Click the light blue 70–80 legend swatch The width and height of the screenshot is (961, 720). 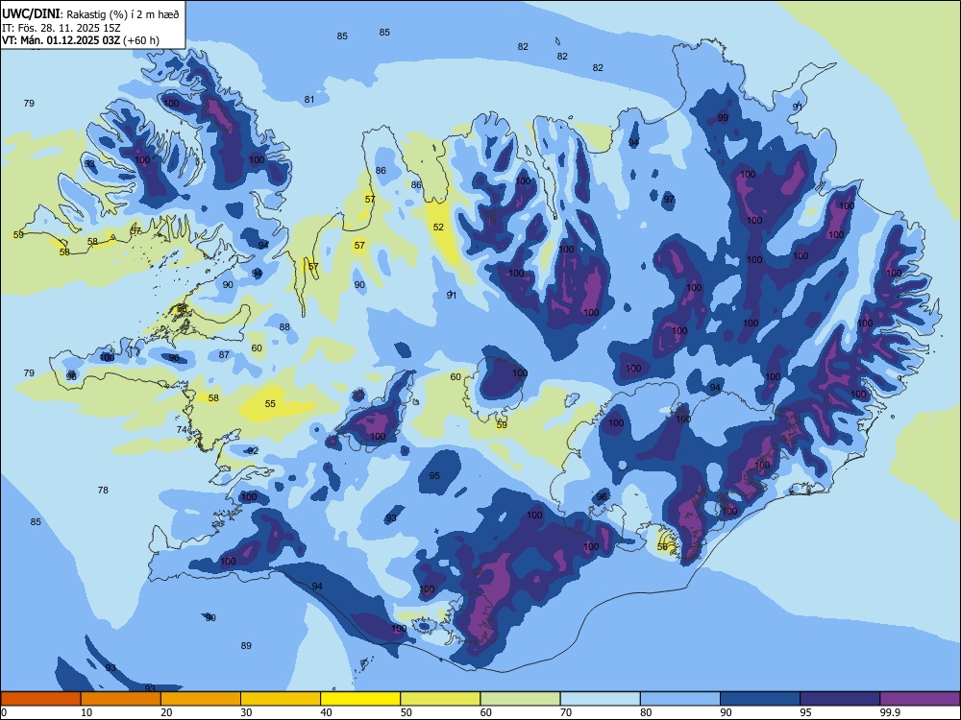[600, 699]
